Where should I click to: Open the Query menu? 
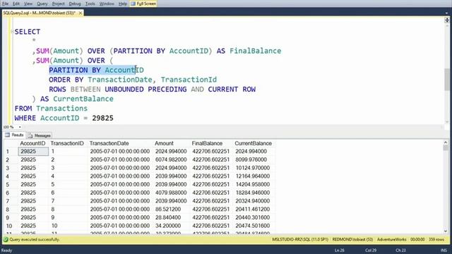(x=42, y=4)
